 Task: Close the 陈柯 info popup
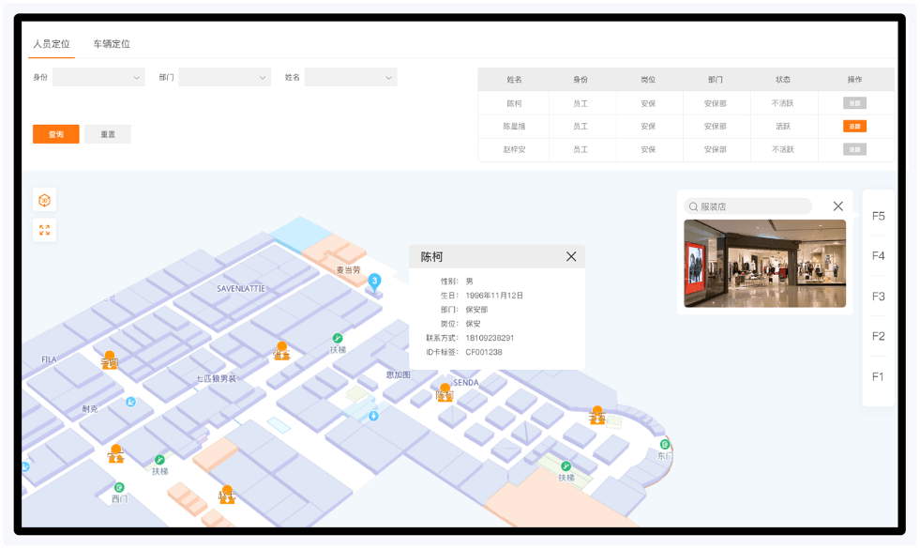[571, 256]
